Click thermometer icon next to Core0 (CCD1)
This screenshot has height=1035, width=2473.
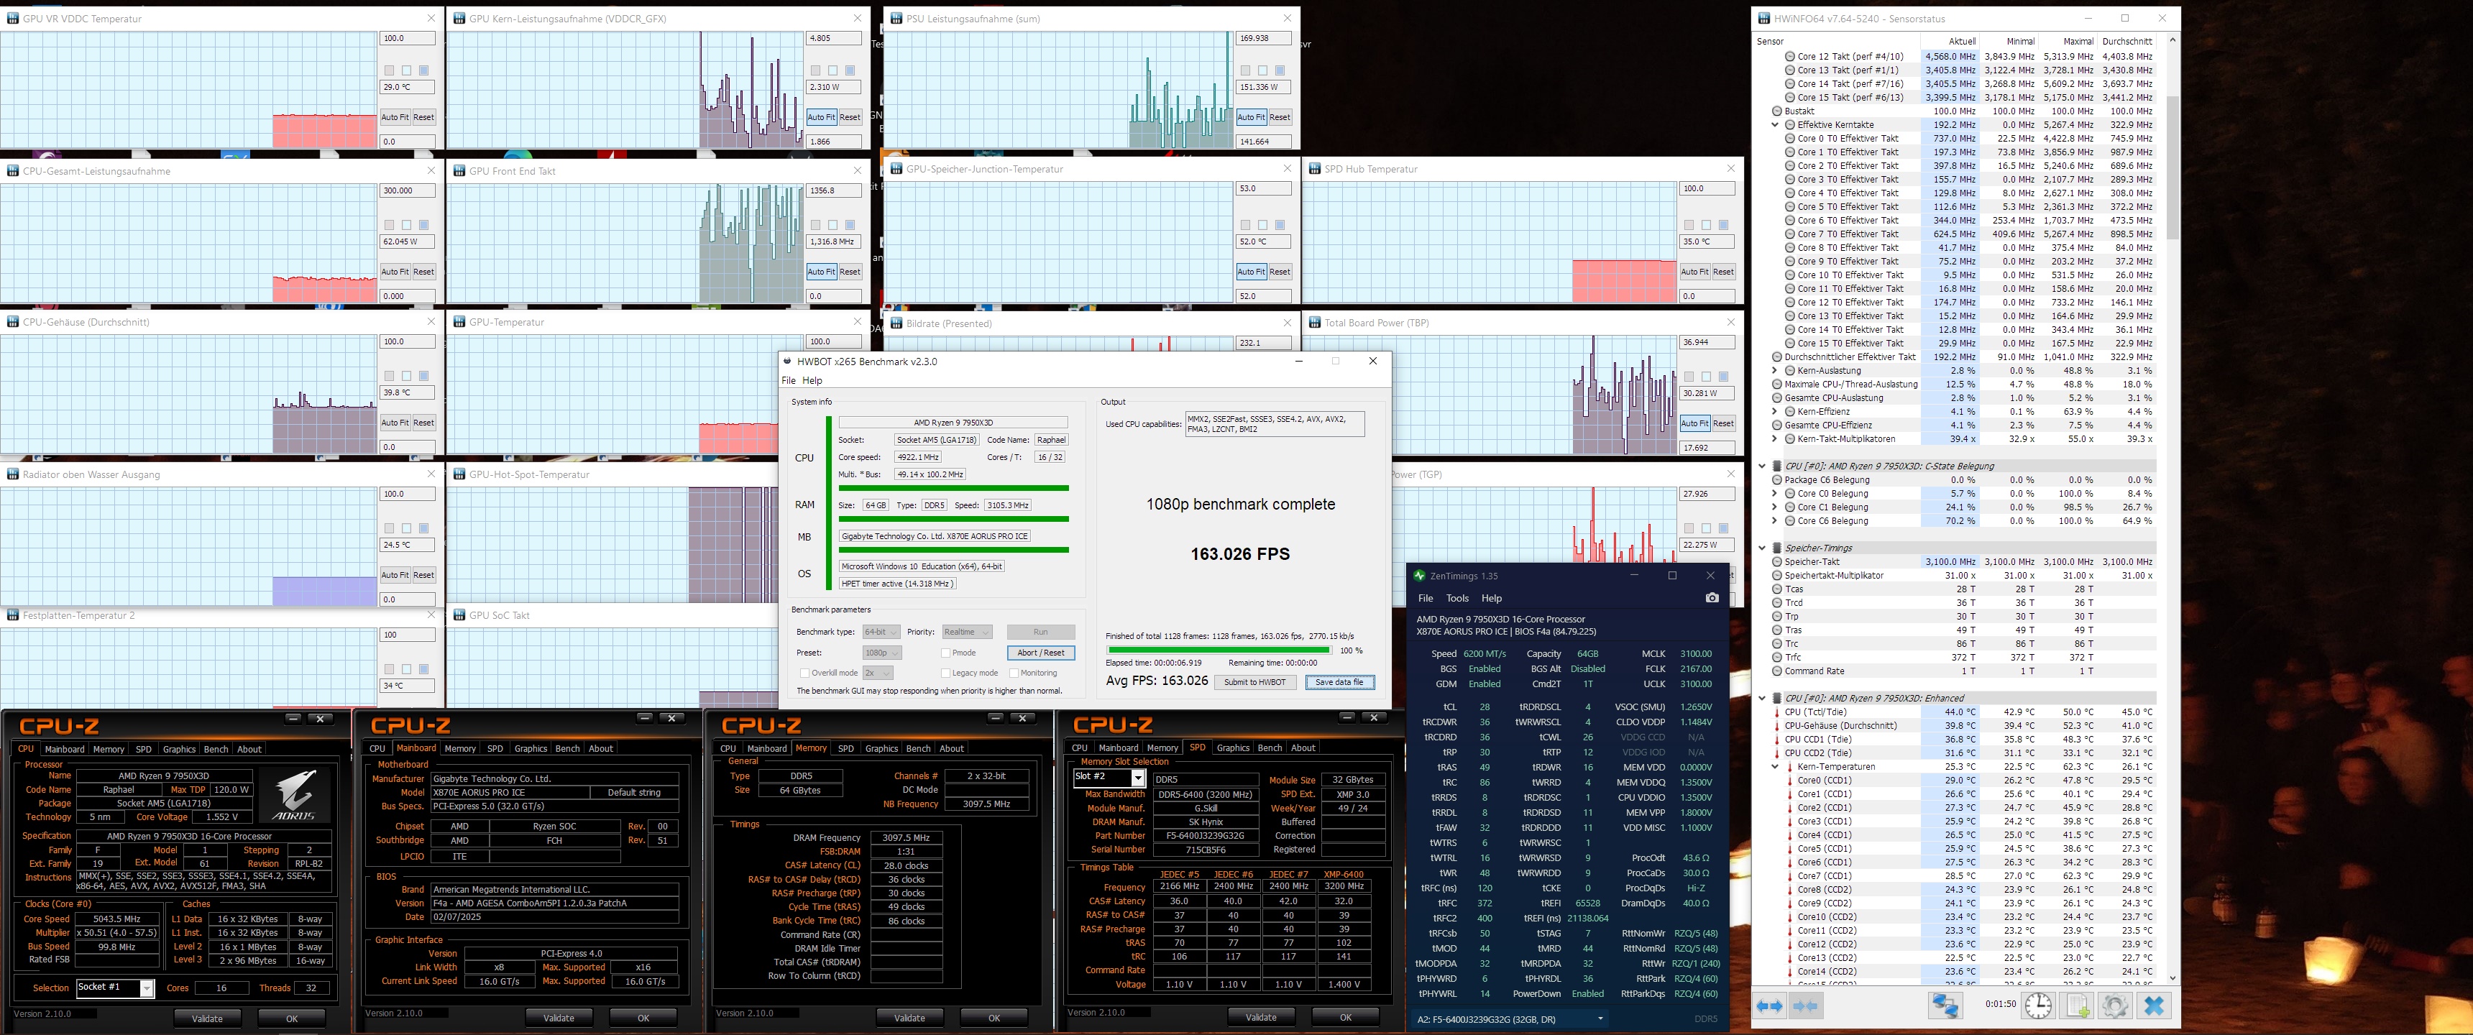pyautogui.click(x=1789, y=781)
